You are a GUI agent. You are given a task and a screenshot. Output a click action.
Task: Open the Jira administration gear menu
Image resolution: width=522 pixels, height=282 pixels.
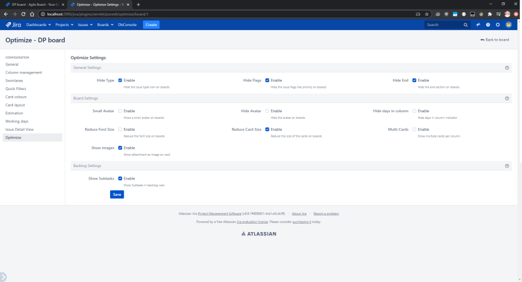click(x=498, y=24)
